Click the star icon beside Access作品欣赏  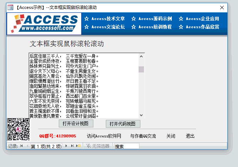point(181,27)
